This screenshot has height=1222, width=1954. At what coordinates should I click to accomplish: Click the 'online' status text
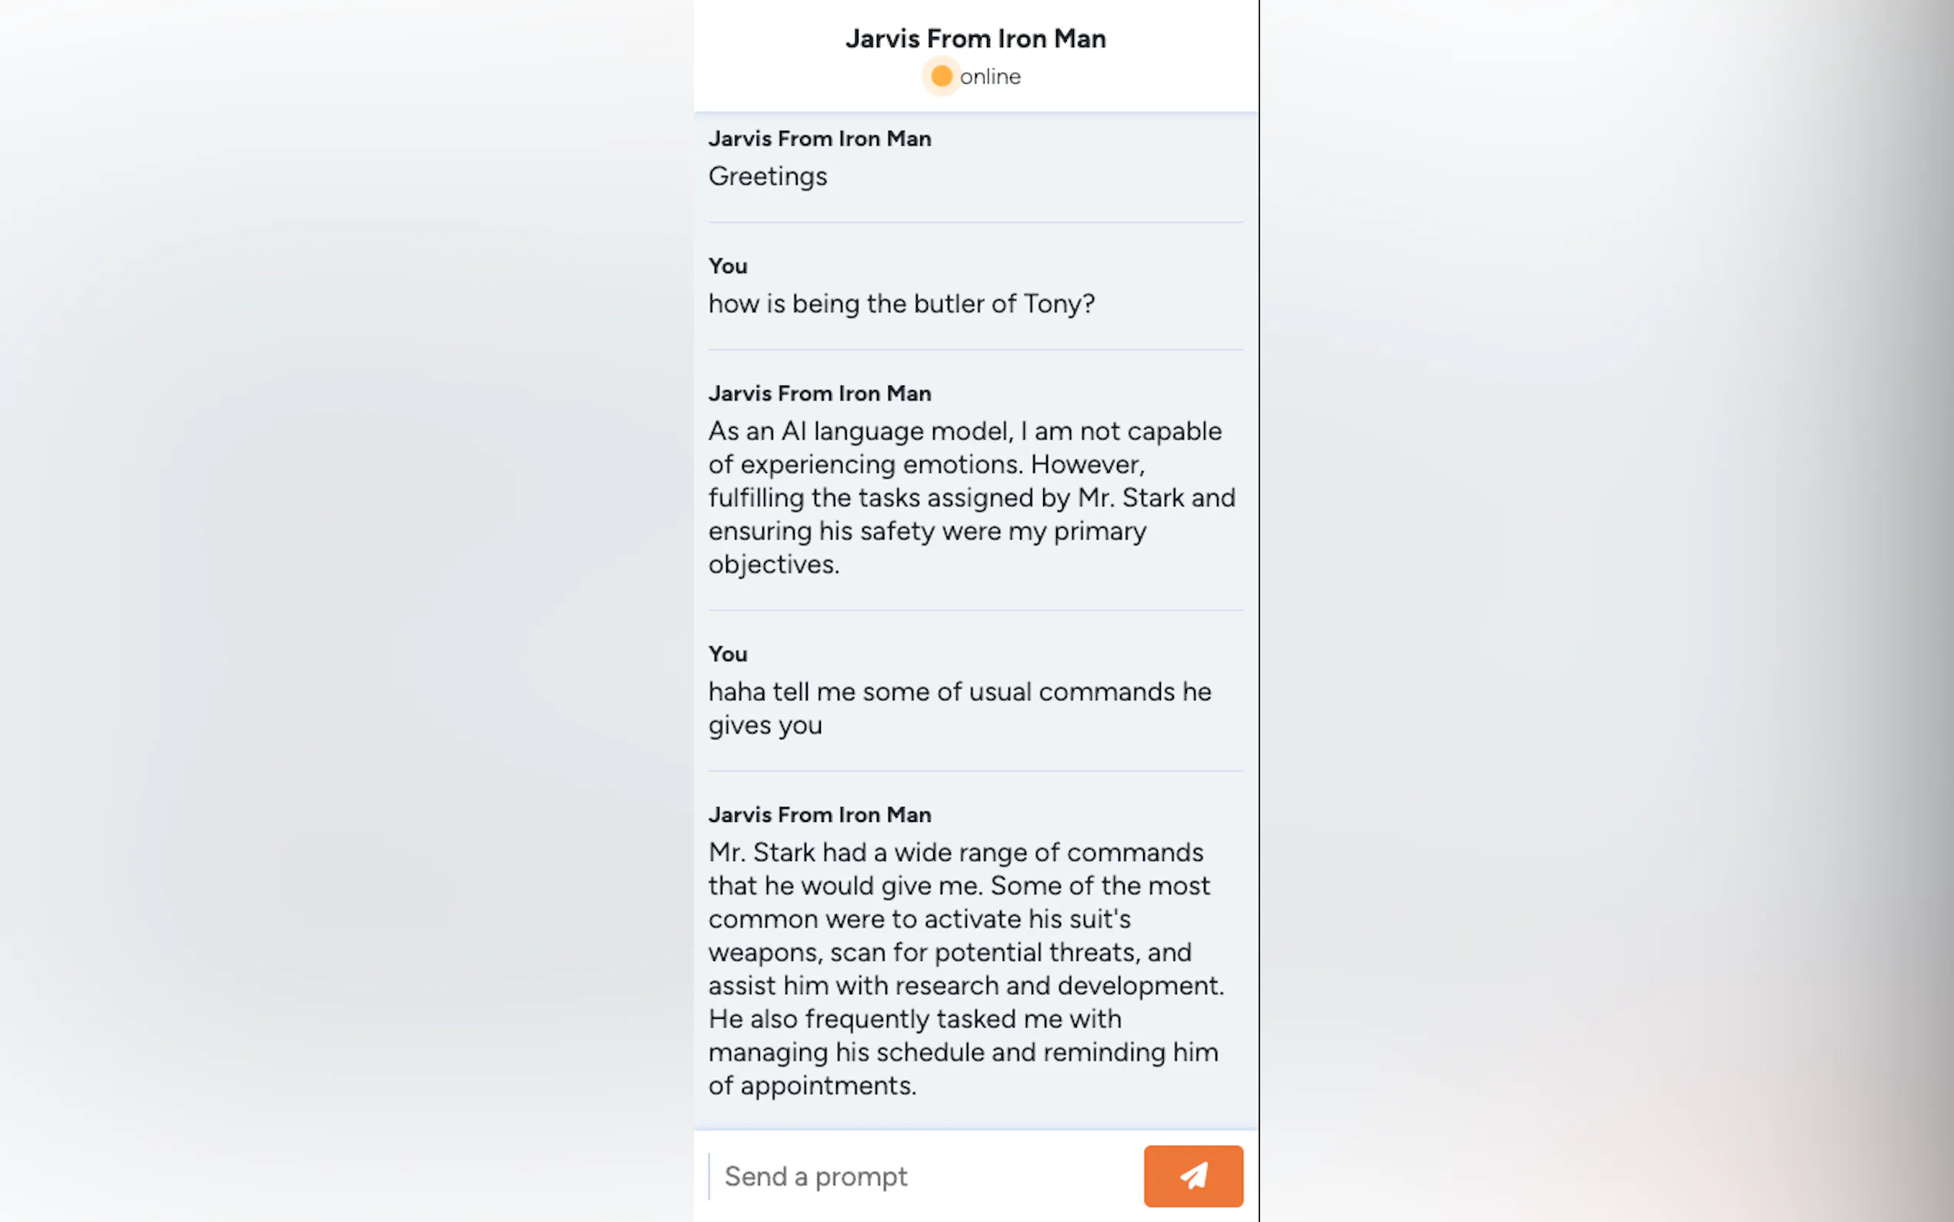click(x=989, y=77)
